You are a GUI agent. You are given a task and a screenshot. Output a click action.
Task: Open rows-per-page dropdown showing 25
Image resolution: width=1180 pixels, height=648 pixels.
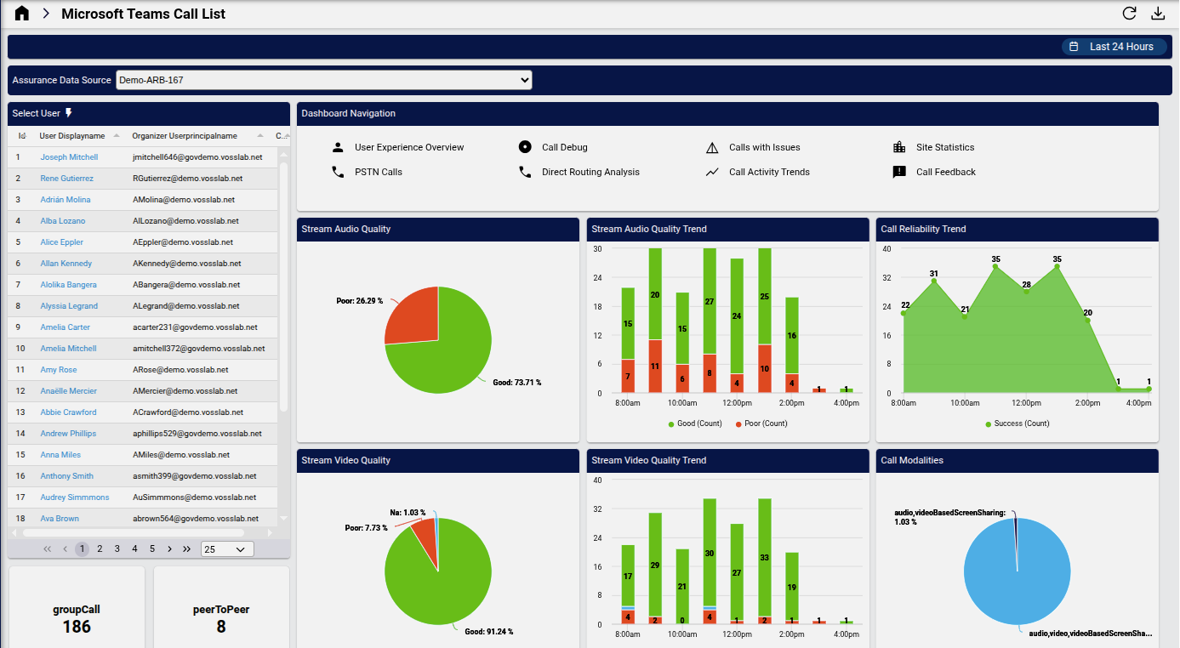227,549
